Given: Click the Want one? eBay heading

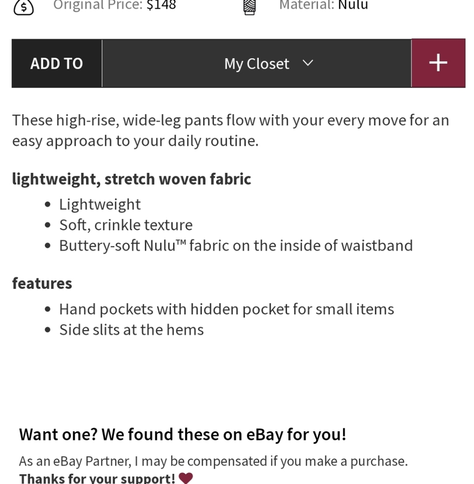Looking at the screenshot, I should [183, 435].
